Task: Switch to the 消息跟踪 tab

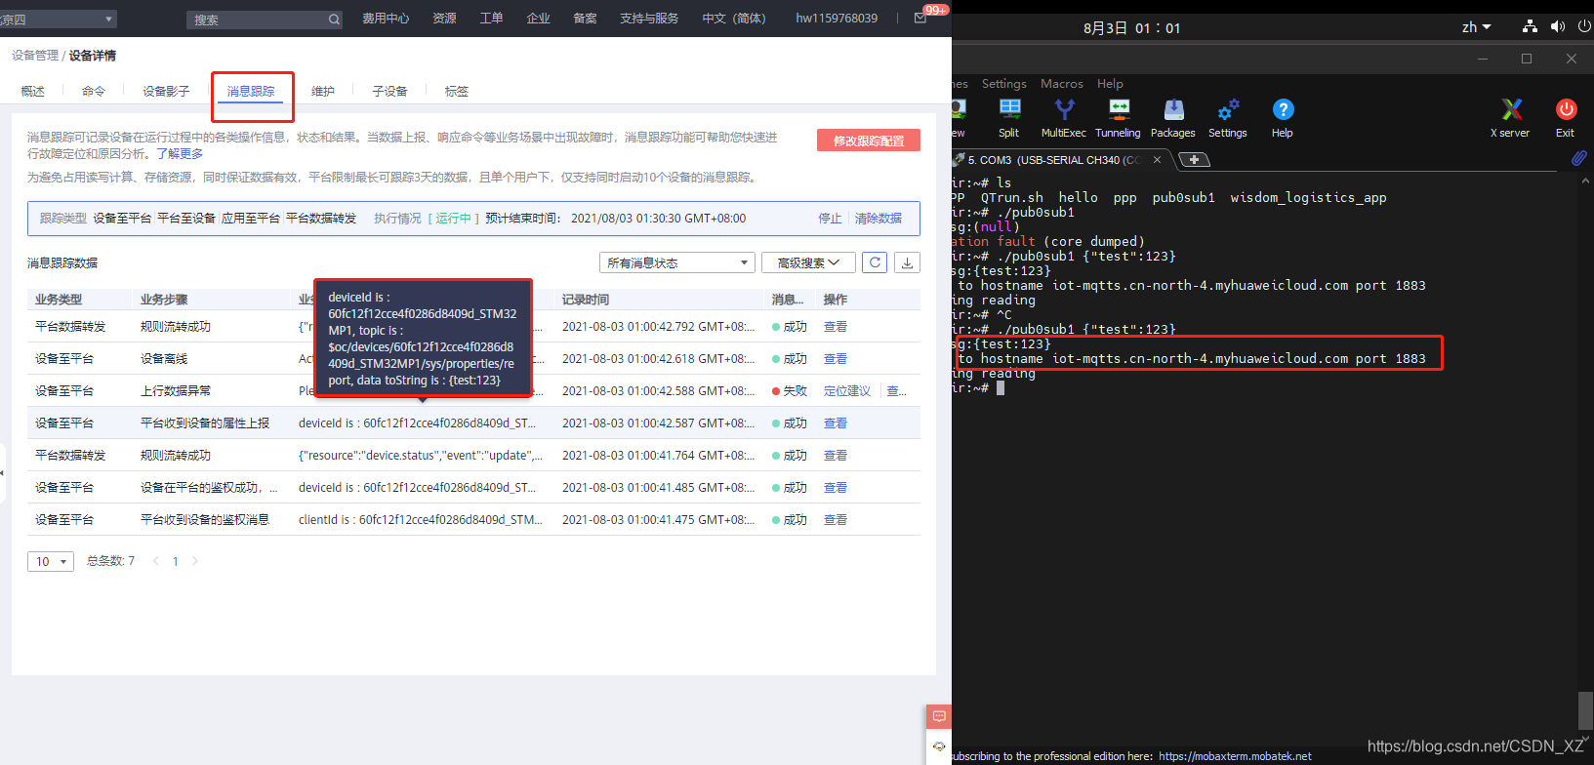Action: (x=251, y=91)
